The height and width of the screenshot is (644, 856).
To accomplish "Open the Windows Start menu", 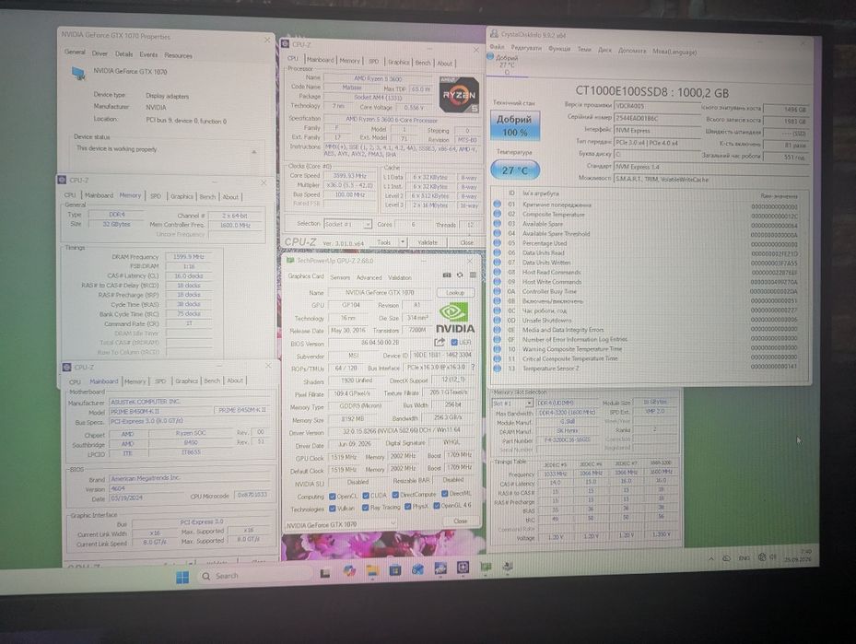I will coord(182,577).
